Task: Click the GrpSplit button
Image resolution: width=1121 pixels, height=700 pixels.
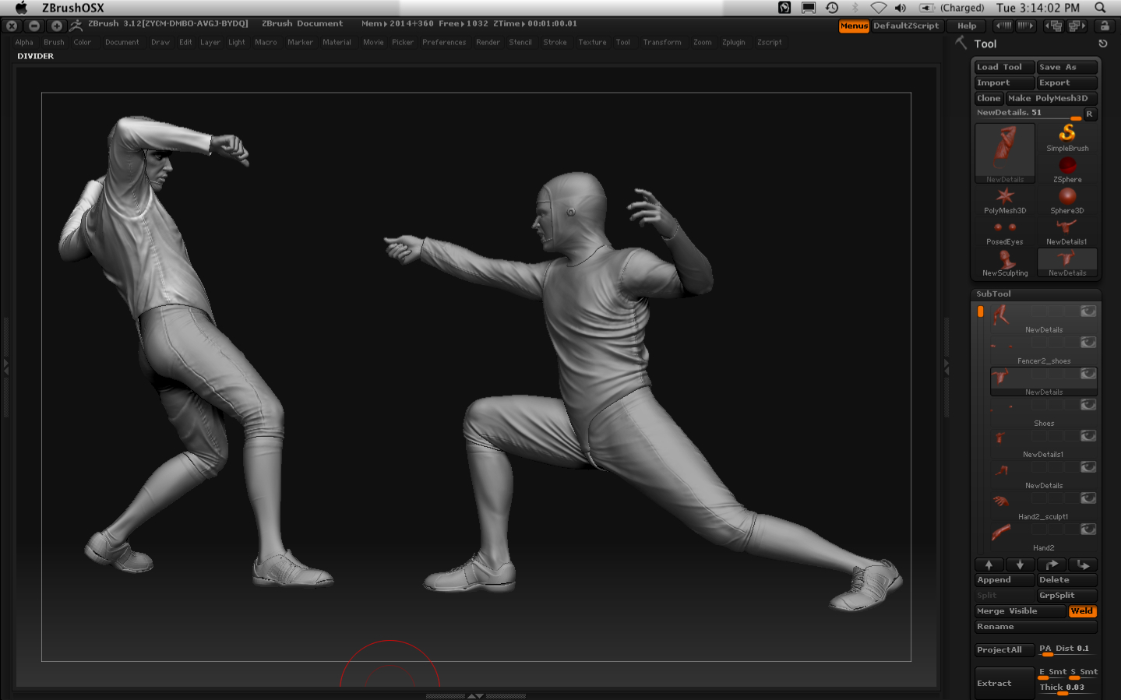Action: [1067, 596]
